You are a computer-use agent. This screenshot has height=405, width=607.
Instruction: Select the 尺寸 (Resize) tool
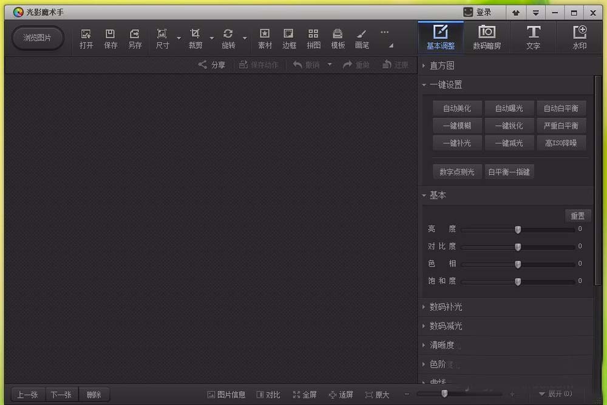pyautogui.click(x=162, y=38)
